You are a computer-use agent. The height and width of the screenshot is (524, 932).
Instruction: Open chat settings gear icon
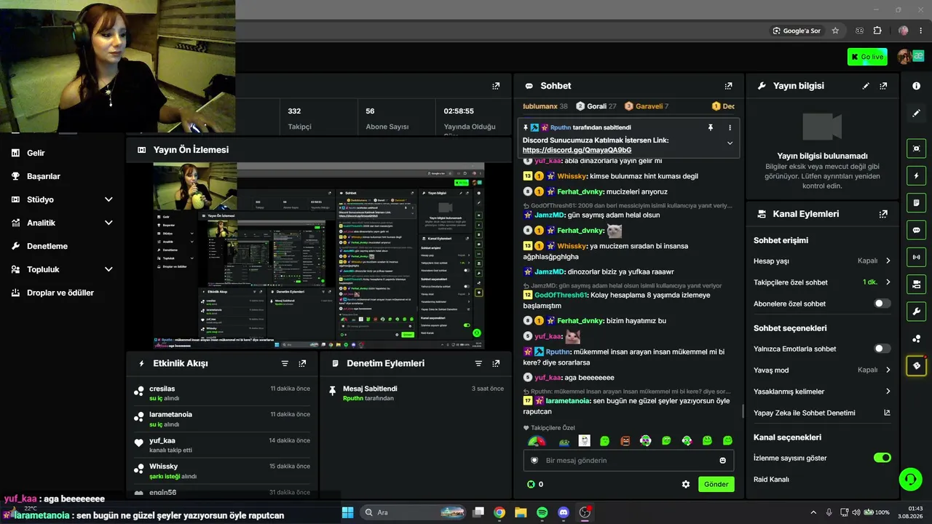(685, 484)
